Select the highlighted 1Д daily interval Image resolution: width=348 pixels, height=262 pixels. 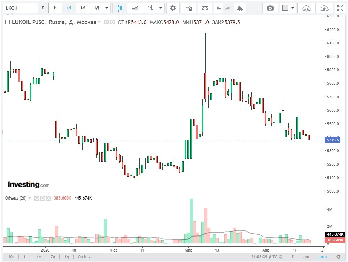click(x=69, y=8)
